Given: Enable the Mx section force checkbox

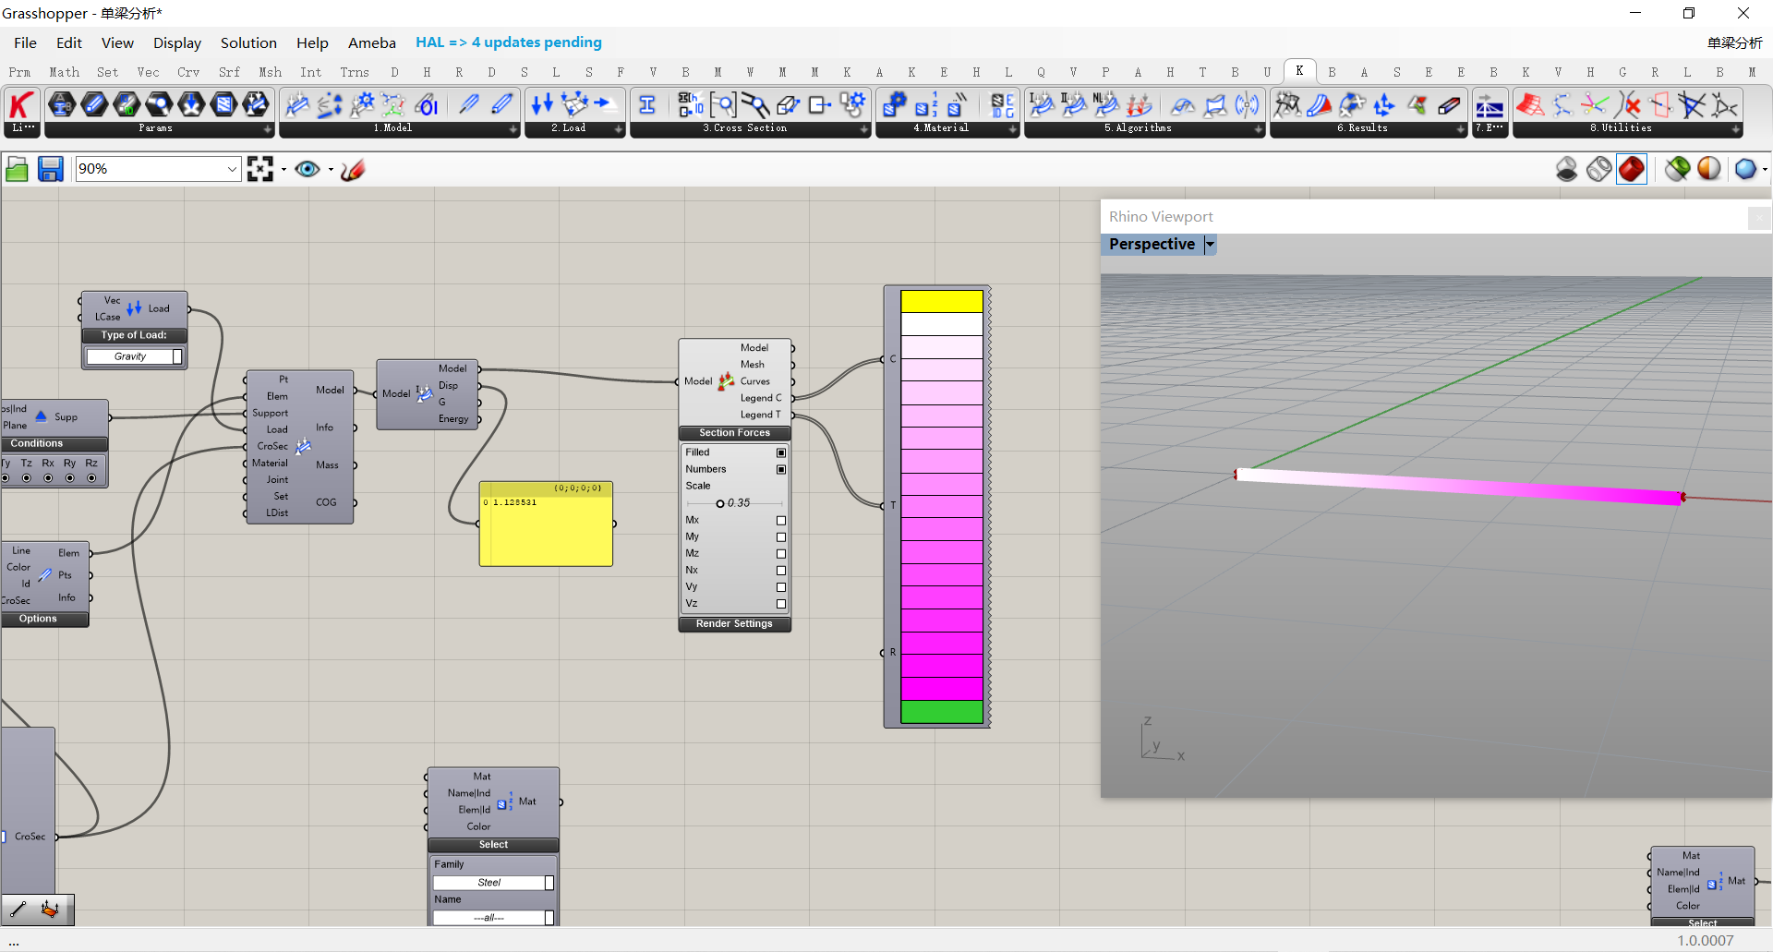Looking at the screenshot, I should pos(781,521).
